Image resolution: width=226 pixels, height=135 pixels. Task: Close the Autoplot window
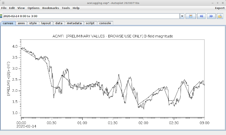pos(223,3)
